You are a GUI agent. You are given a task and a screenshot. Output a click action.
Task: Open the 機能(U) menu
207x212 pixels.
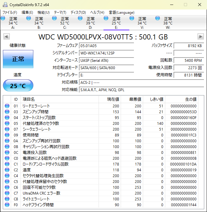tap(43, 13)
